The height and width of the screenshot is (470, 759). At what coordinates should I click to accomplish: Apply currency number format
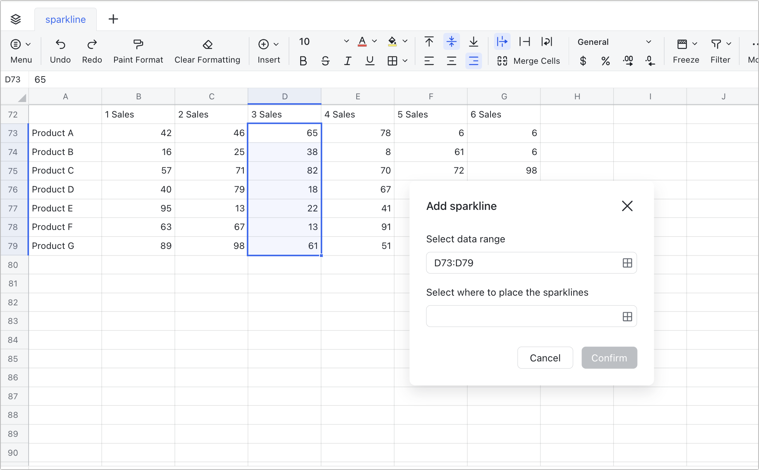coord(583,61)
